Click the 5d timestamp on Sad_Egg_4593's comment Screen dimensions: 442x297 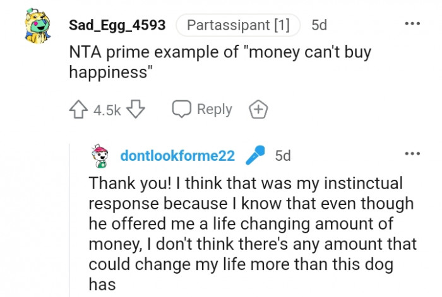point(320,25)
